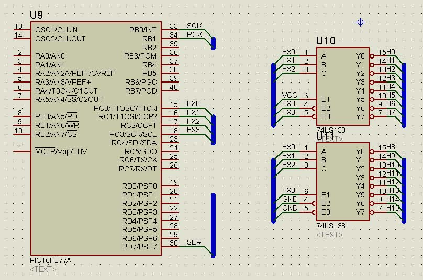
Task: Select the RC0/T1OSO/T1CKI pin name
Action: click(125, 108)
